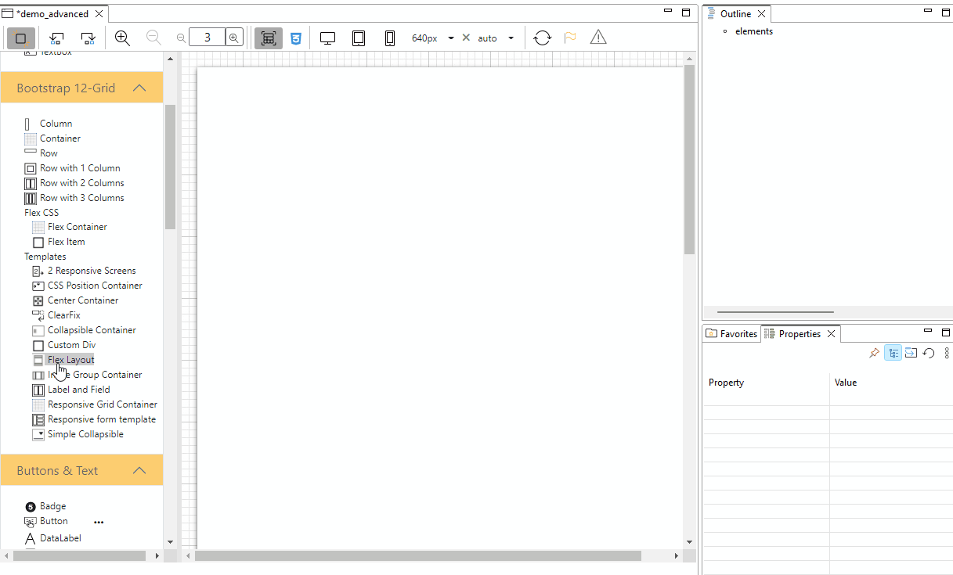This screenshot has height=575, width=953.
Task: Close the Outline view
Action: (761, 14)
